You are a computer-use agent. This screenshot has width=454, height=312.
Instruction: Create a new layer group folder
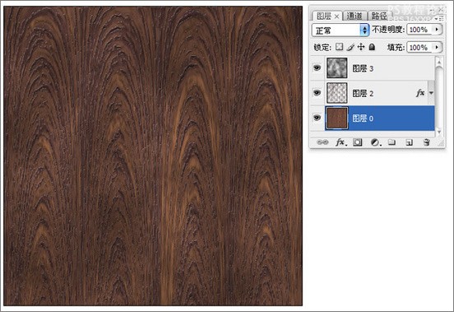coord(391,142)
